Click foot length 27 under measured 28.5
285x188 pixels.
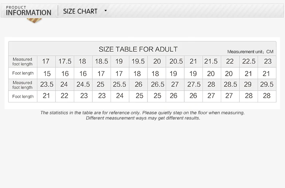230,96
